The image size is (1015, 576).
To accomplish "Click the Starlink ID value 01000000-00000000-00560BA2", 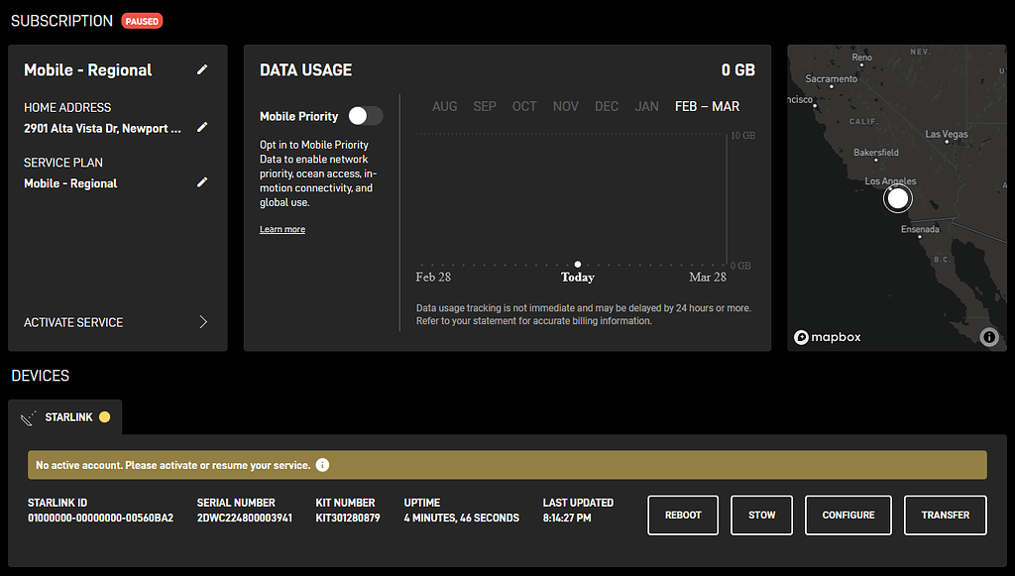I will (x=100, y=518).
